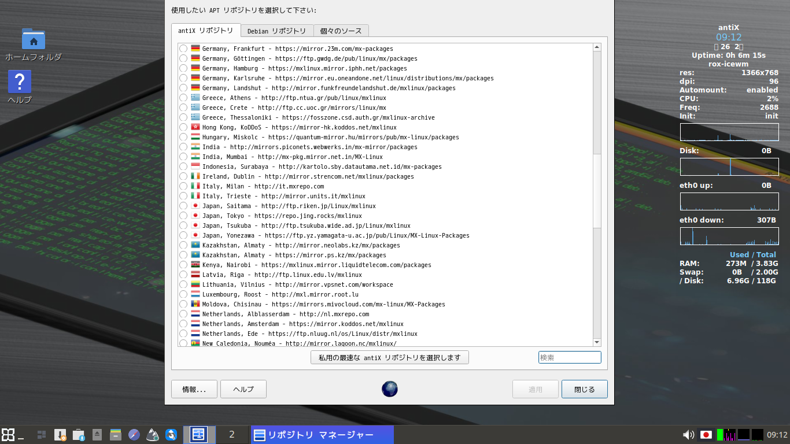790x444 pixels.
Task: Click the Germany, Göttingen gwdg.de row
Action: coord(310,58)
